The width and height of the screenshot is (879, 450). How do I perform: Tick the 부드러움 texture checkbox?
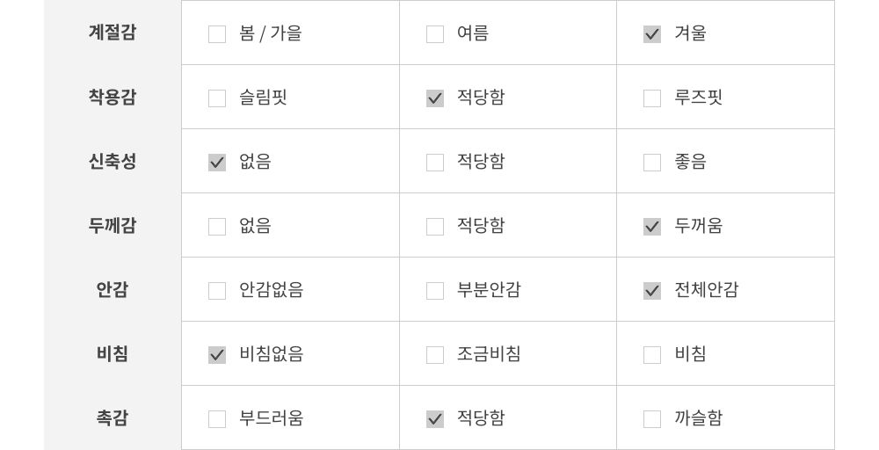click(217, 419)
